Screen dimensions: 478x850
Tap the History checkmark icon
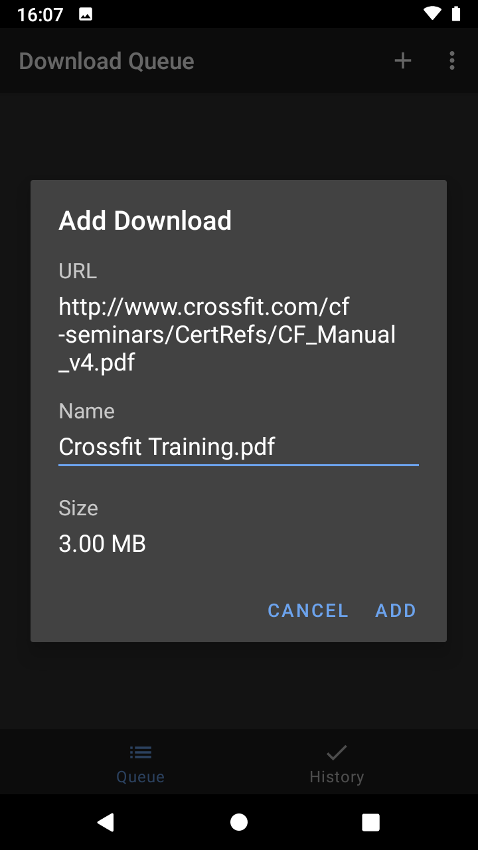point(337,752)
